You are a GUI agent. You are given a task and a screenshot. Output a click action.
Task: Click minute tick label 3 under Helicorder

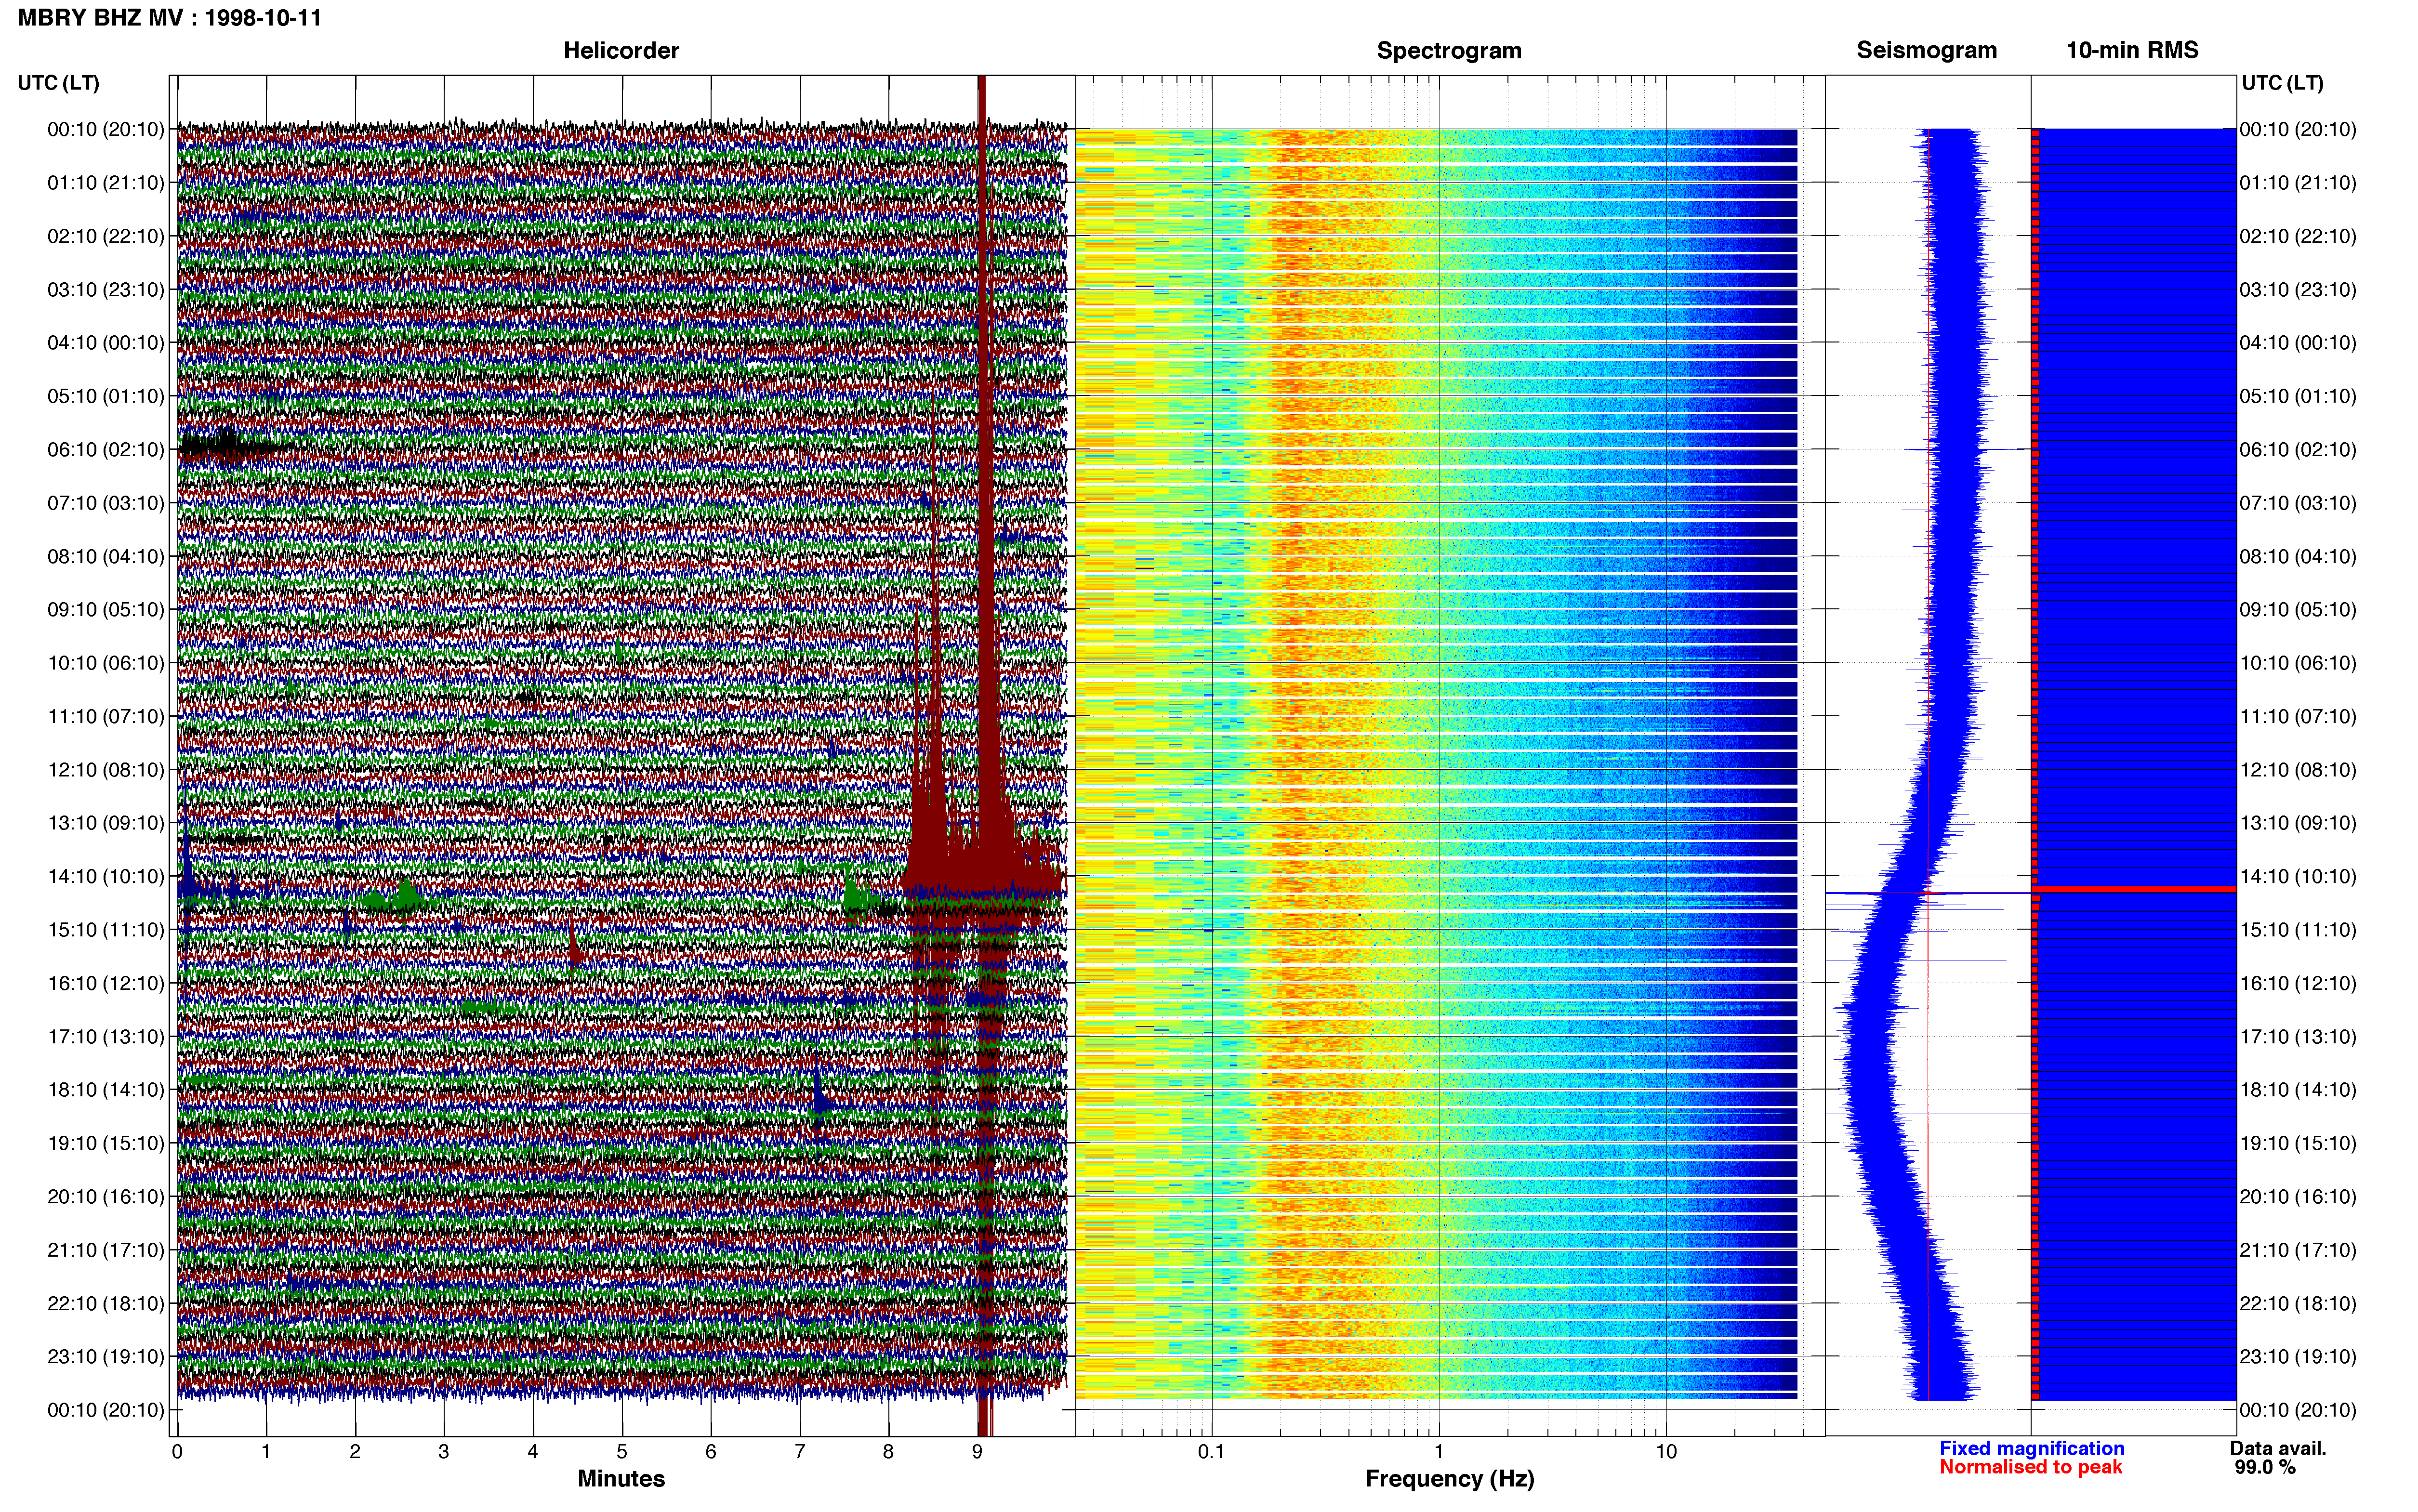point(444,1452)
